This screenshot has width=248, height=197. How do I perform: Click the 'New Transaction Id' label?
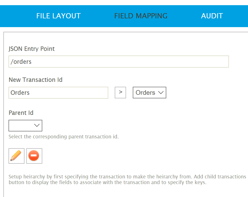click(x=36, y=80)
